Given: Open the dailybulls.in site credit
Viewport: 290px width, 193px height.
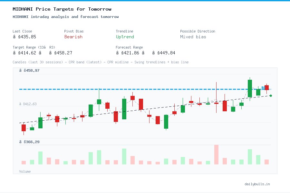Looking at the screenshot, I should click(x=257, y=184).
